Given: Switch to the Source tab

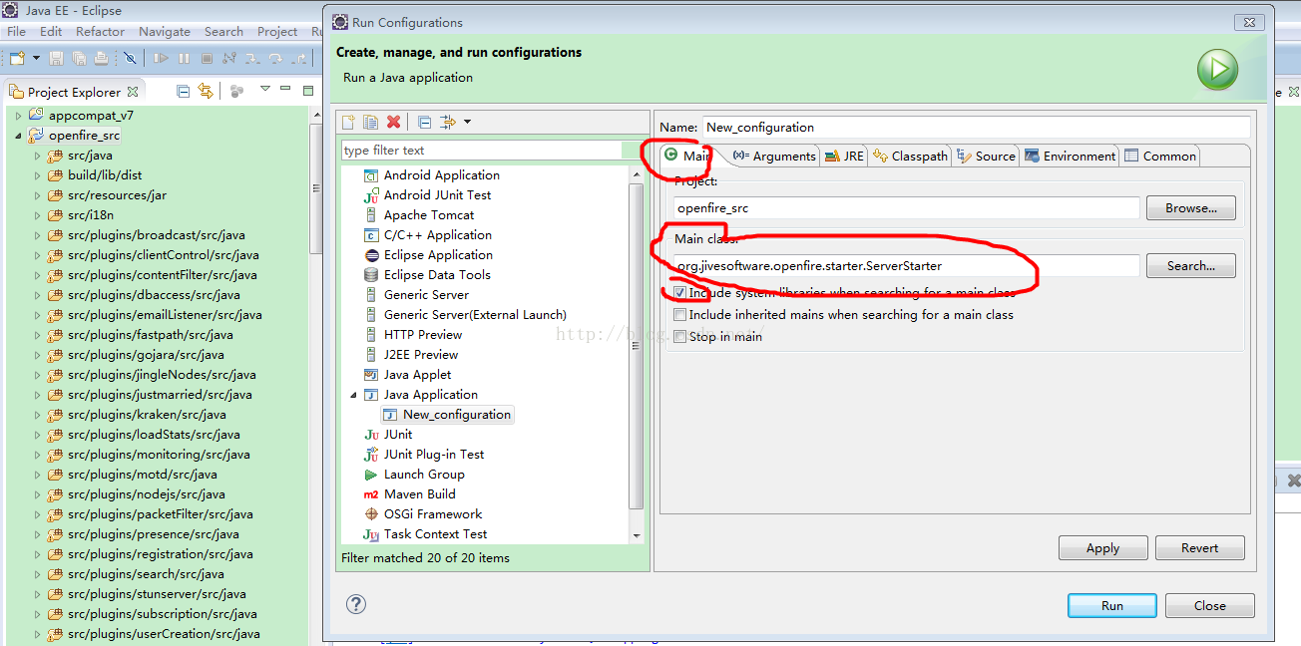Looking at the screenshot, I should pyautogui.click(x=986, y=156).
